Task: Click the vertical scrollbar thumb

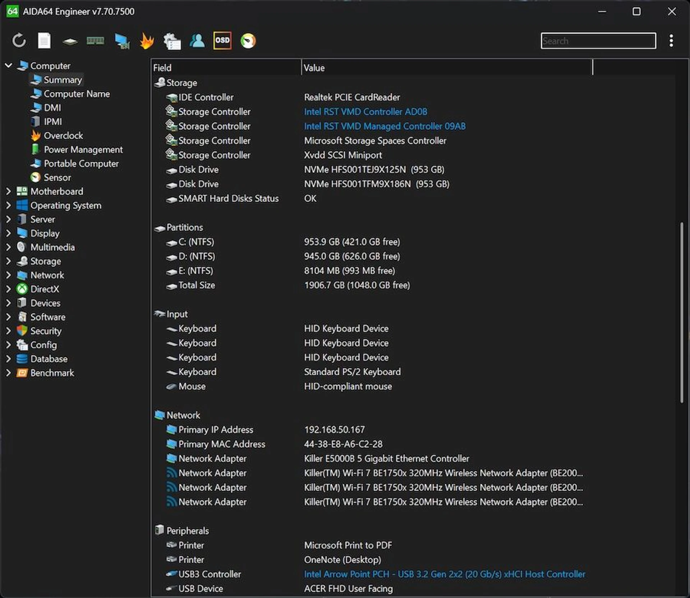Action: pos(681,312)
